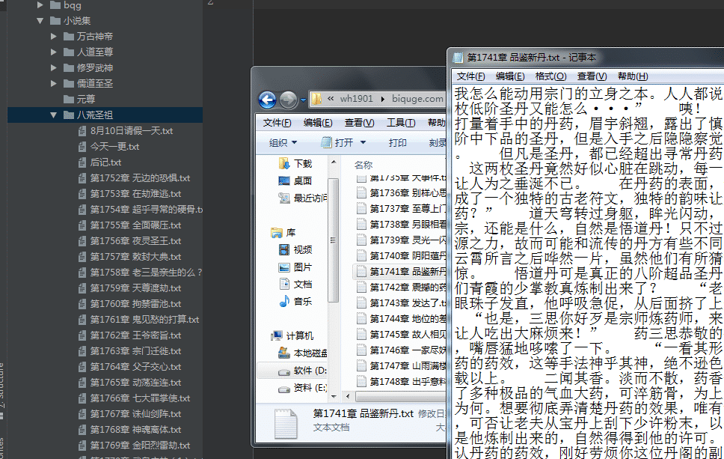Screen dimensions: 724x459
Task: Select 库 in Explorer navigation pane
Action: pos(283,233)
